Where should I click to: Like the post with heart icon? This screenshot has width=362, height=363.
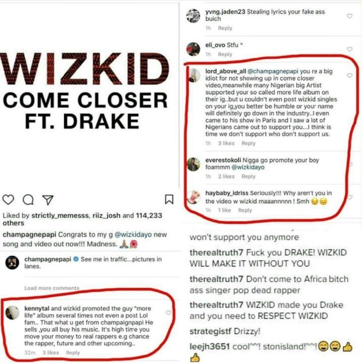(9, 200)
